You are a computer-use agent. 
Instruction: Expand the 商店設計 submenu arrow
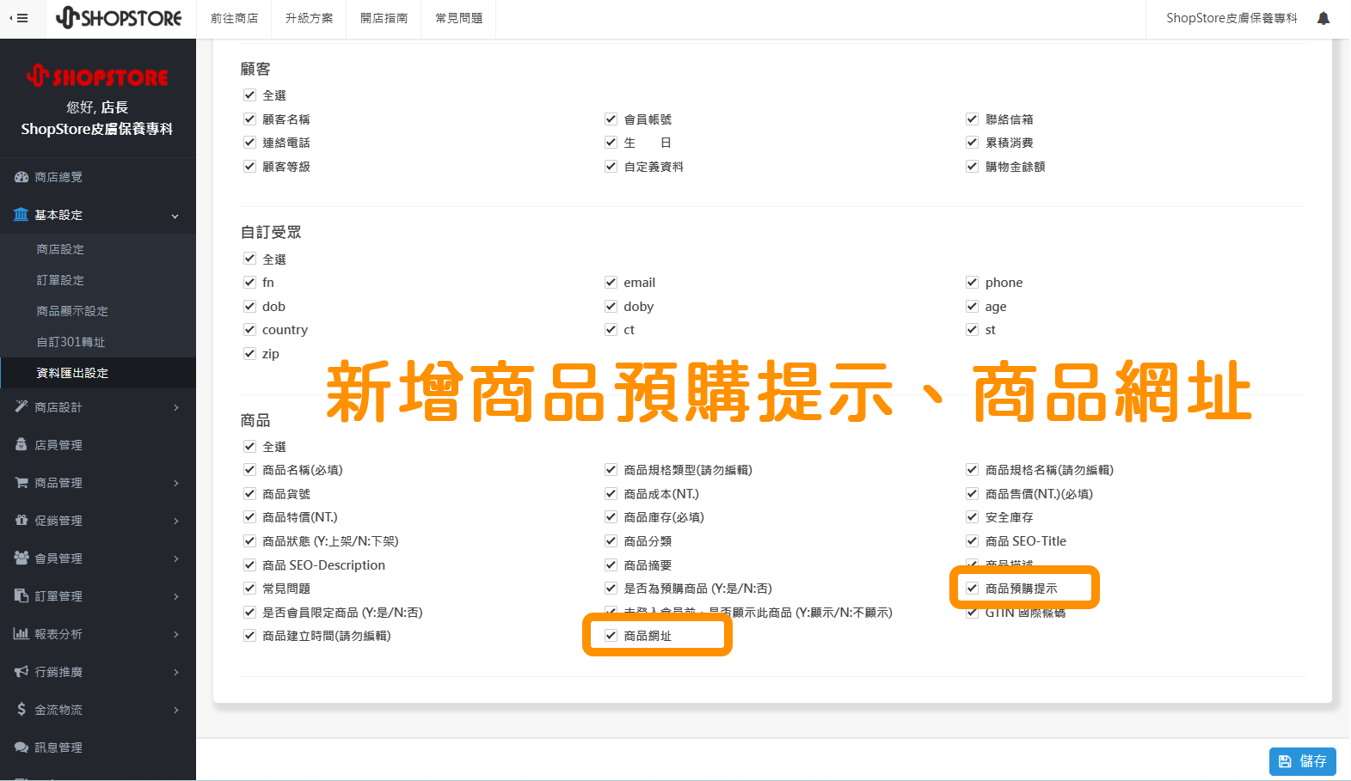pyautogui.click(x=176, y=407)
